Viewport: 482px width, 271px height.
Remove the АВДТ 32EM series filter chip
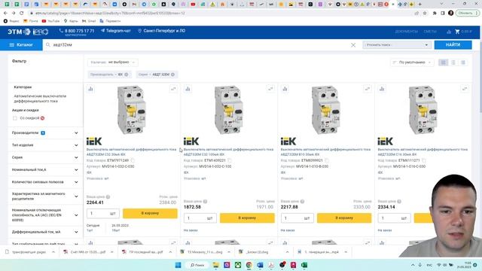172,75
